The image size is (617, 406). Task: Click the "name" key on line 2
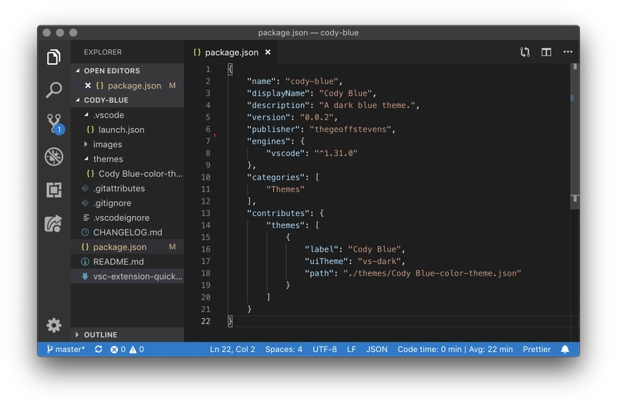pyautogui.click(x=261, y=81)
